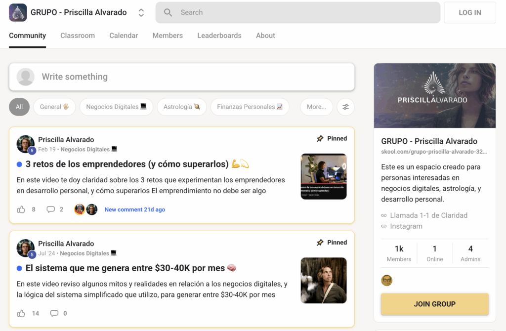Switch to the Community tab
506x331 pixels.
pyautogui.click(x=28, y=36)
